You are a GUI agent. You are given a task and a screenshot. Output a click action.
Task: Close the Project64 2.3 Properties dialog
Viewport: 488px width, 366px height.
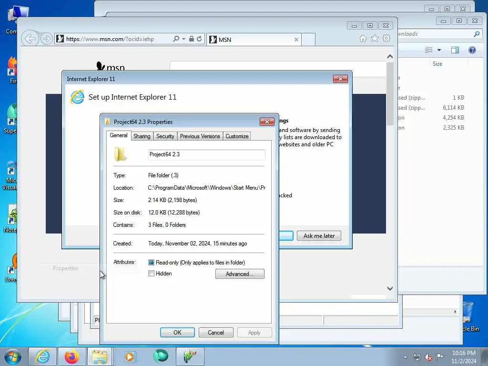coord(267,122)
